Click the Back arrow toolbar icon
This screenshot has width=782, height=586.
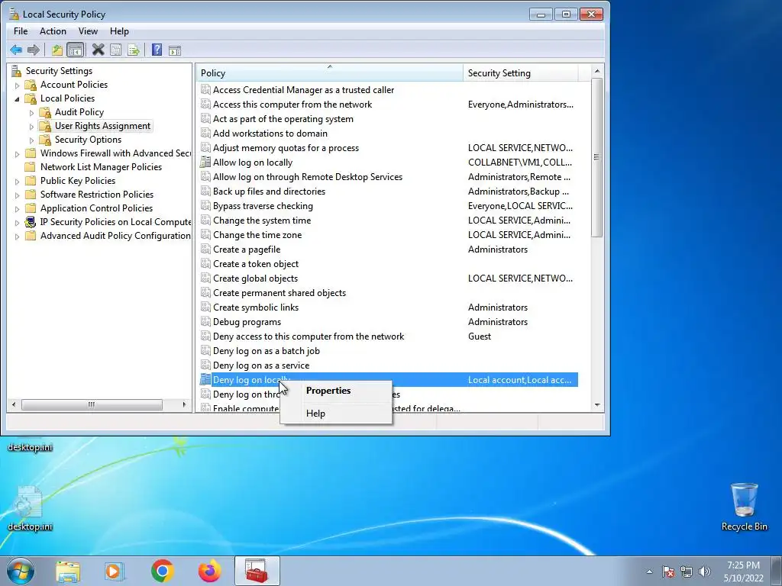16,50
